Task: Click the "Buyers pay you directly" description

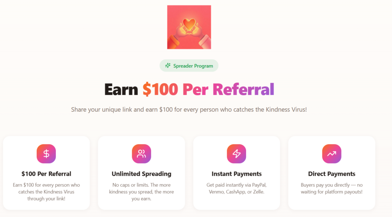Action: tap(332, 188)
